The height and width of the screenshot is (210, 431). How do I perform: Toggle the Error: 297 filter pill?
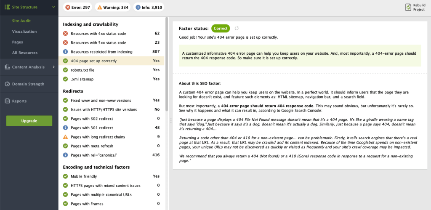78,8
